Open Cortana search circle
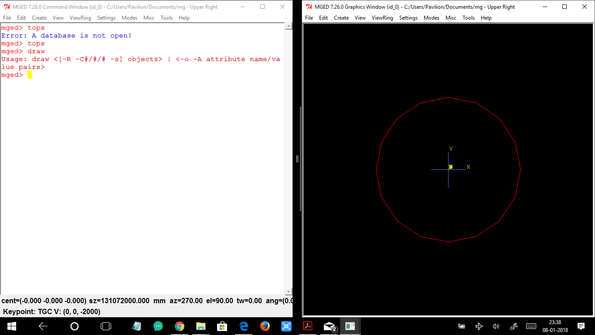Viewport: 595px width, 335px height. (x=75, y=326)
